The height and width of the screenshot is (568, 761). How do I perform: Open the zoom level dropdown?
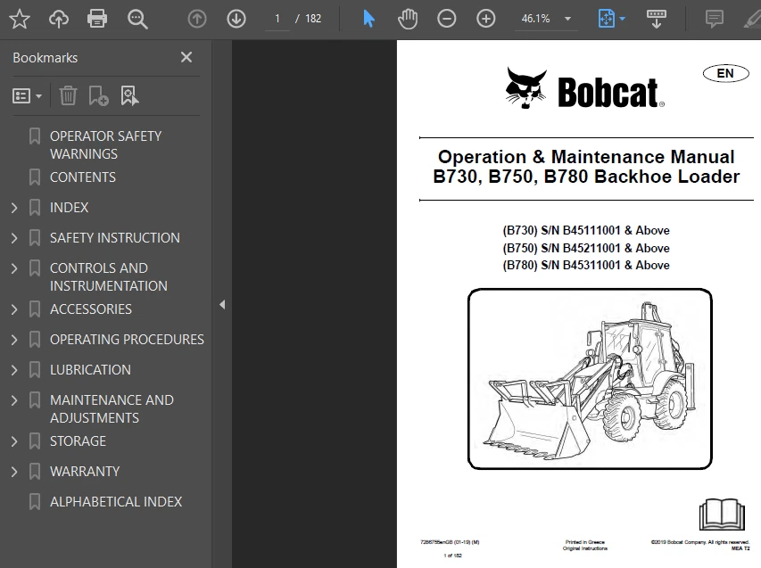tap(567, 18)
